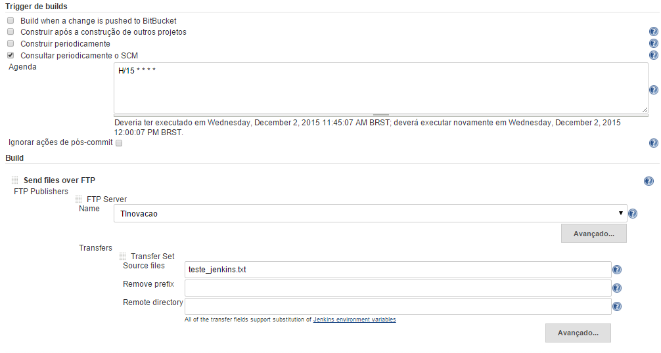Show help for Send files over FTP
This screenshot has height=353, width=661.
649,181
